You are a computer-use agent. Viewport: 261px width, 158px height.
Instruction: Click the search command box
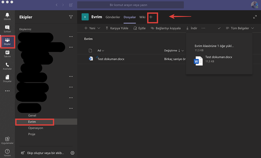pyautogui.click(x=130, y=5)
